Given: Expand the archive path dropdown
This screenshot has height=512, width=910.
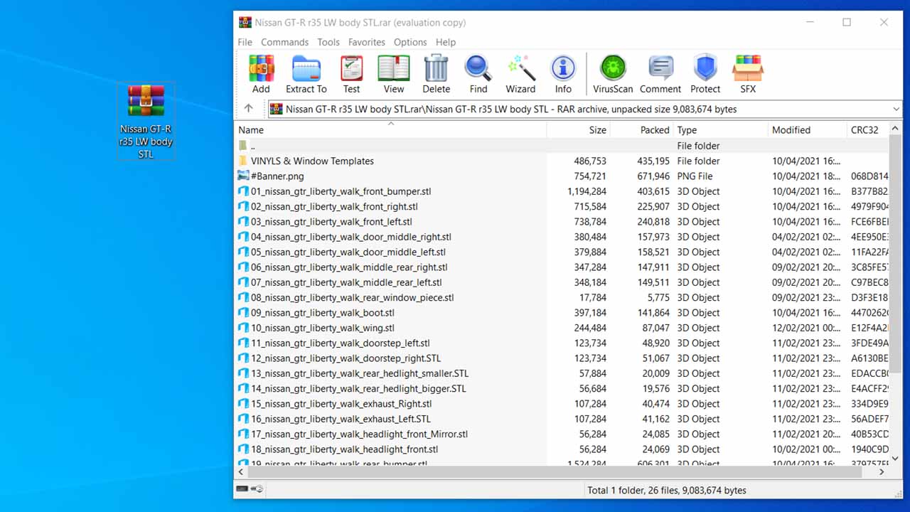Looking at the screenshot, I should click(896, 109).
